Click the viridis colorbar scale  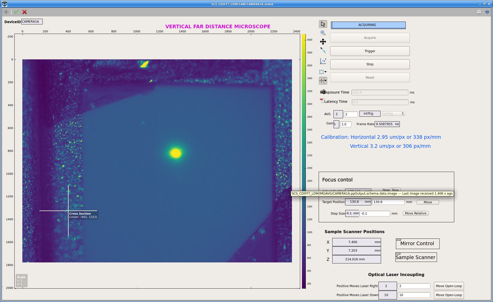click(x=304, y=161)
